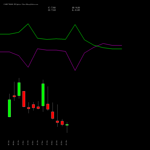Screen dimensions: 150x150
Task: Click the 08 Dec date label
Action: coord(9,142)
